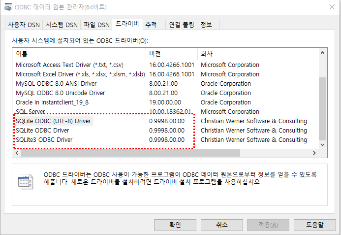The image size is (341, 235).
Task: Switch to the 사용자 DSN tab
Action: 24,25
